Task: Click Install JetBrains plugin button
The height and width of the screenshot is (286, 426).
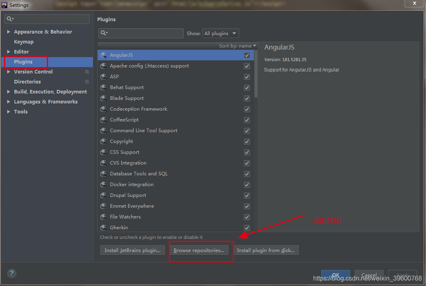Action: point(132,250)
